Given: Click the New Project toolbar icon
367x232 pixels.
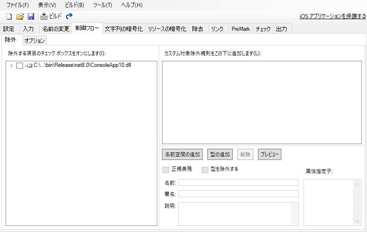Looking at the screenshot, I should [x=9, y=16].
